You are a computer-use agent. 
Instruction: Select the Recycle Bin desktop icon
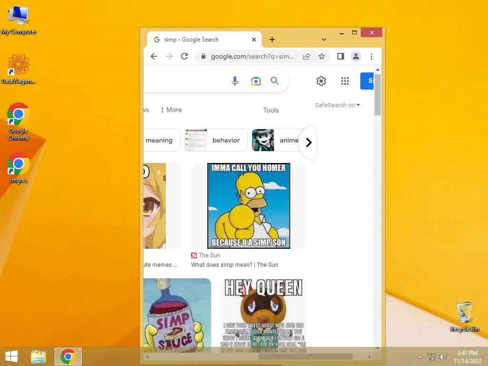click(464, 316)
